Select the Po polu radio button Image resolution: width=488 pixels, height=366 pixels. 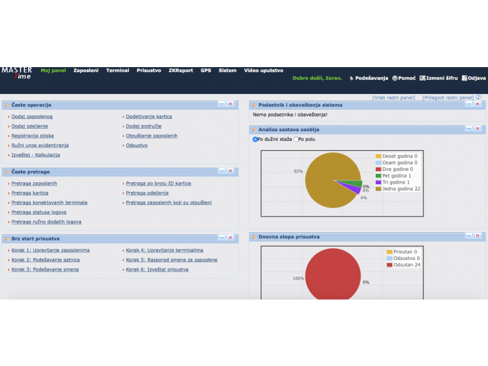[x=296, y=140]
